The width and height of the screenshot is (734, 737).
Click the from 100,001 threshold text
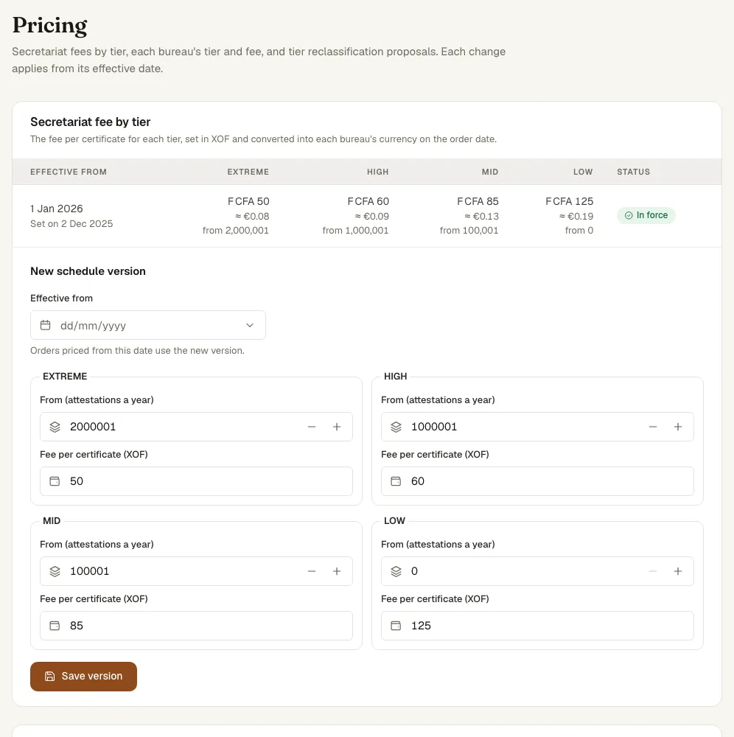pos(469,230)
